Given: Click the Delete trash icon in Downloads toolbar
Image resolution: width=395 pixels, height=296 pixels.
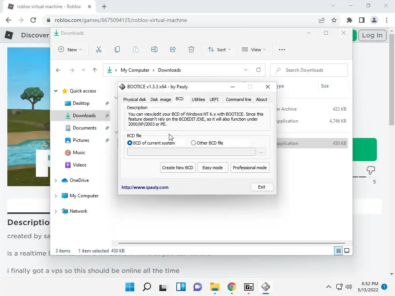Looking at the screenshot, I should pos(191,50).
